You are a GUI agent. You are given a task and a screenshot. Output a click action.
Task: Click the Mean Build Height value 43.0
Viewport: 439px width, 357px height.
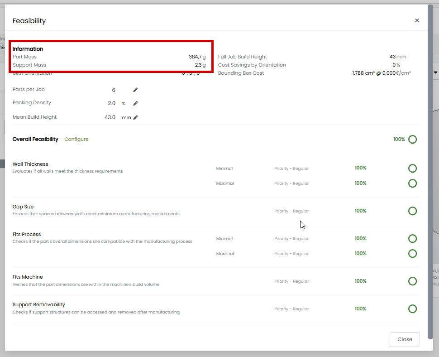tap(110, 117)
